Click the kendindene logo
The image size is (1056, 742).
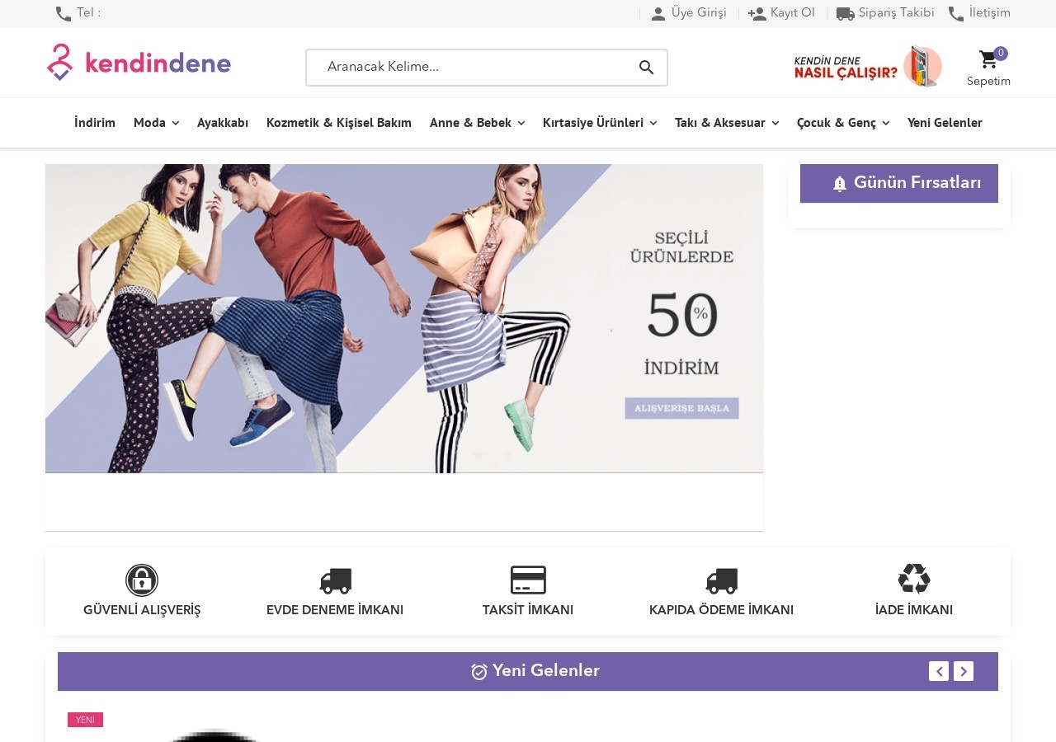coord(139,63)
